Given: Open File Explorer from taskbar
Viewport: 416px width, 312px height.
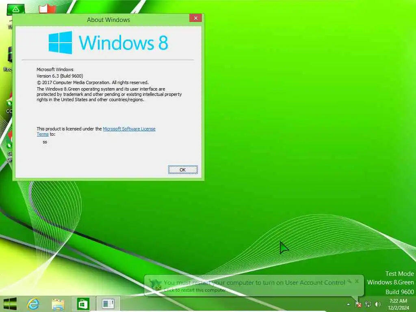Looking at the screenshot, I should (58, 304).
